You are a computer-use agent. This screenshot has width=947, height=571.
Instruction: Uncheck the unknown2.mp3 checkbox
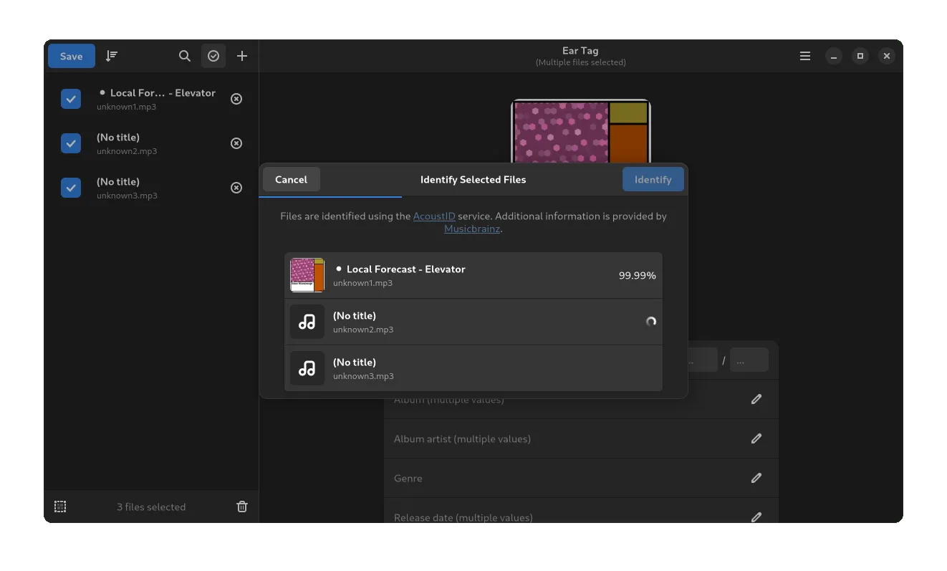(71, 143)
